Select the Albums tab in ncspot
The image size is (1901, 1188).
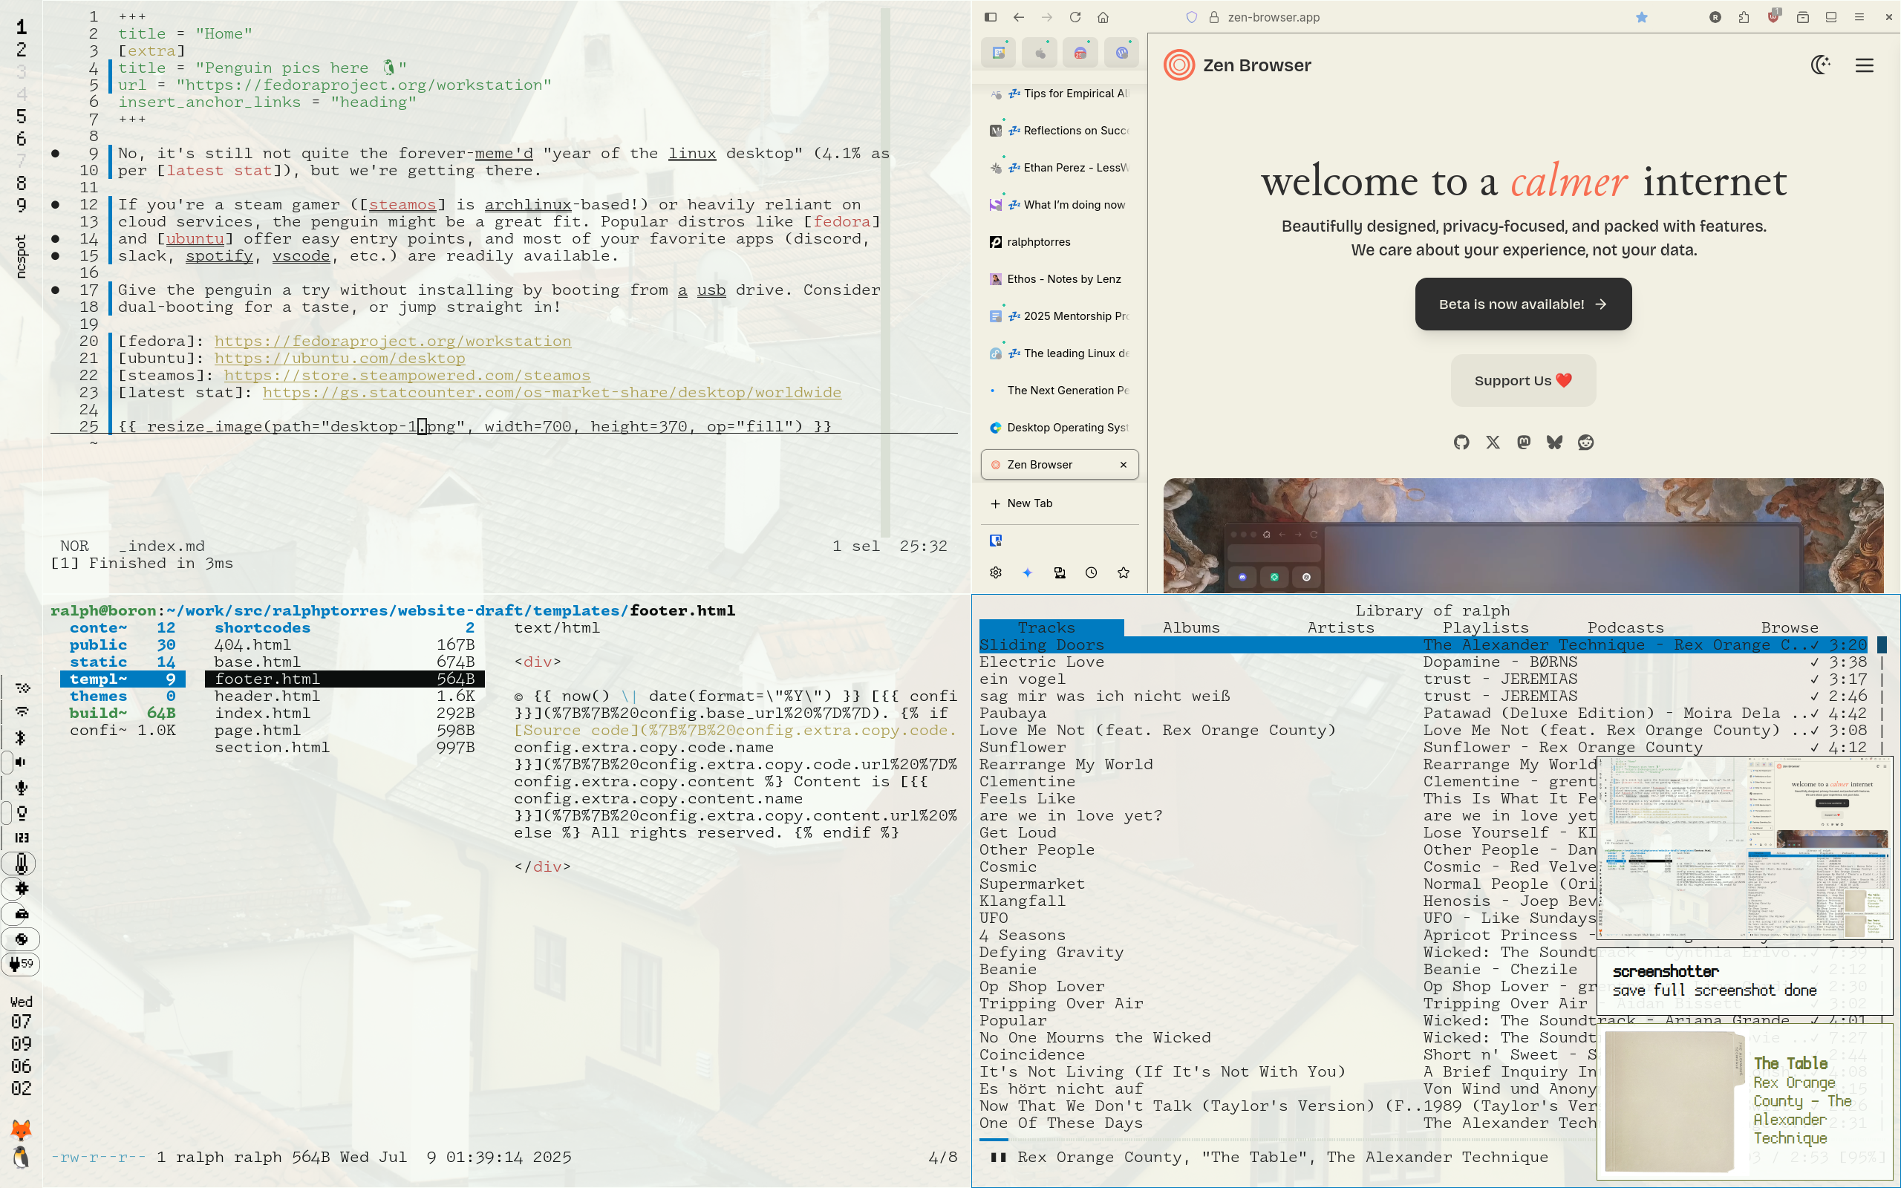(x=1191, y=628)
